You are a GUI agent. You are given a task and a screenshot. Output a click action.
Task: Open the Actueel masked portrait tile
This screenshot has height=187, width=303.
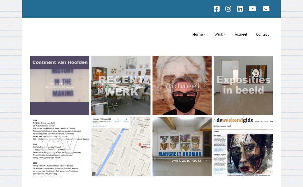click(x=182, y=86)
